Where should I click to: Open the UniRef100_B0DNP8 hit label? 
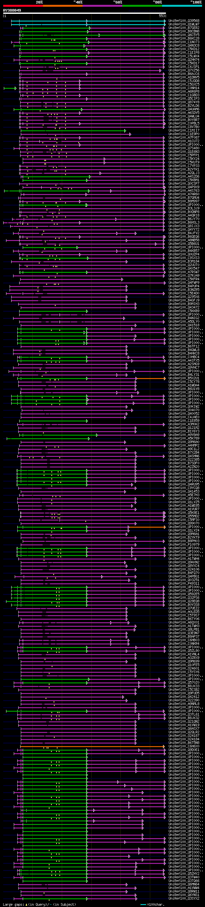pos(184,212)
